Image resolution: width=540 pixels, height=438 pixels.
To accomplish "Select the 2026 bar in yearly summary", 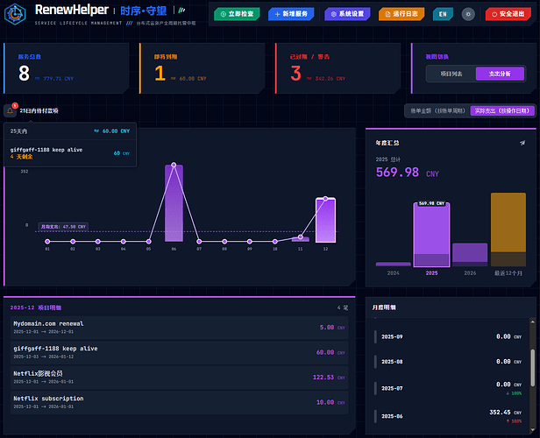I will [470, 254].
